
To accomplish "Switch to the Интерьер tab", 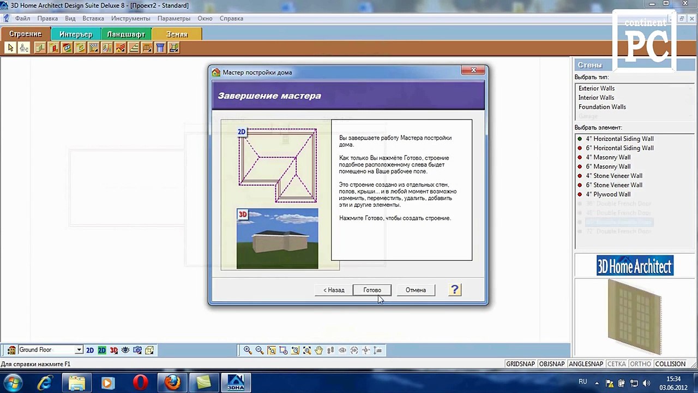I will [76, 34].
